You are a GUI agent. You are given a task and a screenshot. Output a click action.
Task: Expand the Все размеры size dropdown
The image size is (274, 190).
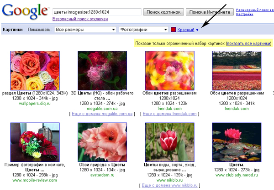coord(85,30)
